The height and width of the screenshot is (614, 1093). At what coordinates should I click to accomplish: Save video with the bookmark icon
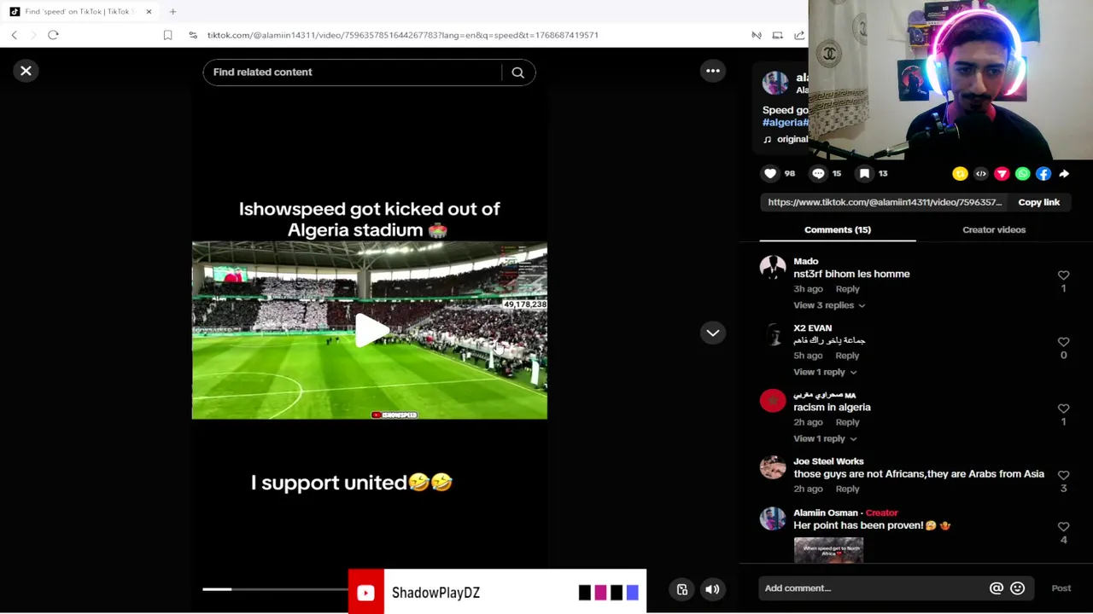[864, 173]
